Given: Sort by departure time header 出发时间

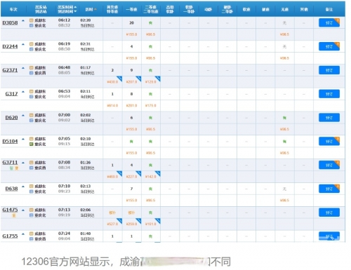Looking at the screenshot, I should pos(67,7).
